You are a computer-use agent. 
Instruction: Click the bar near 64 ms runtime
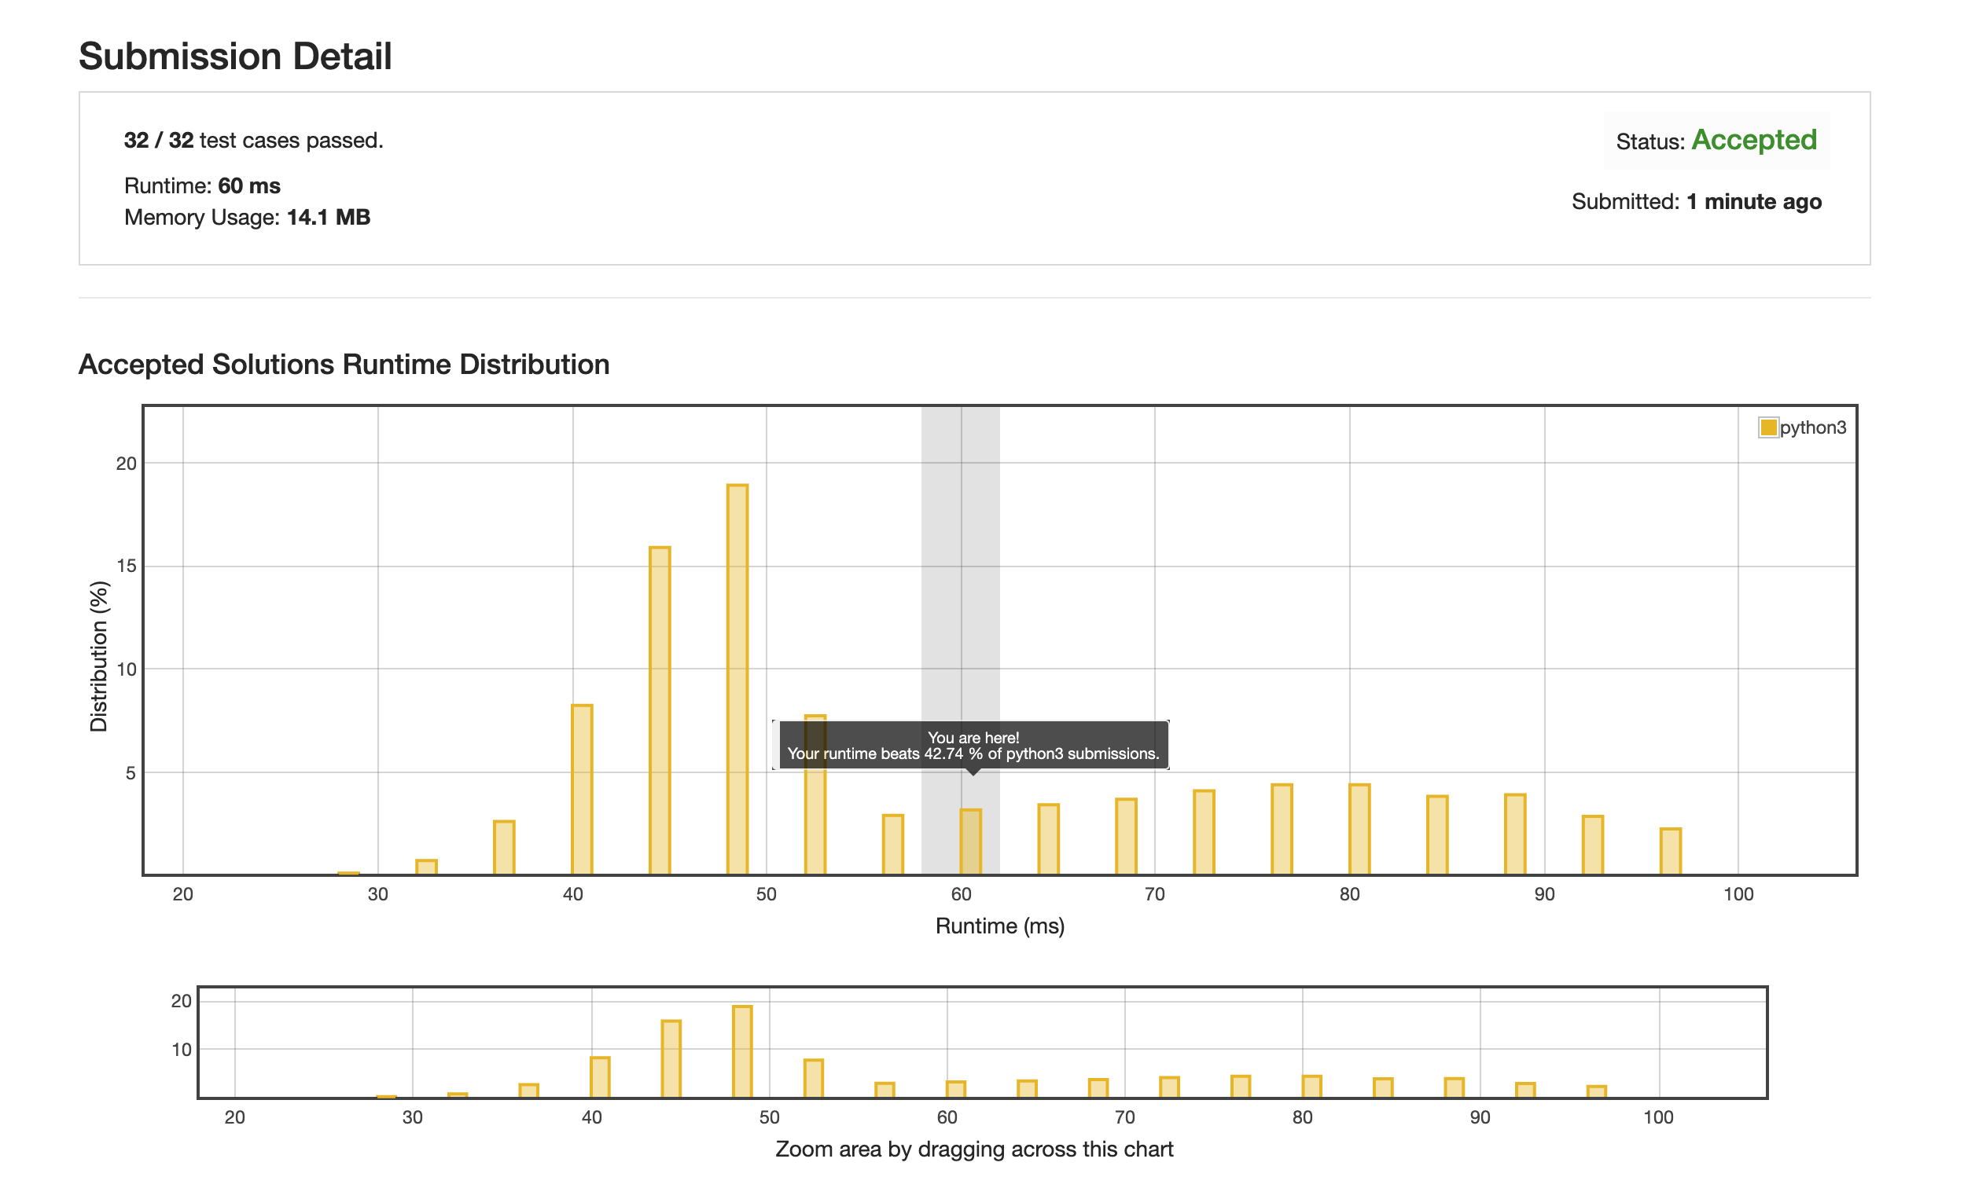(1047, 839)
